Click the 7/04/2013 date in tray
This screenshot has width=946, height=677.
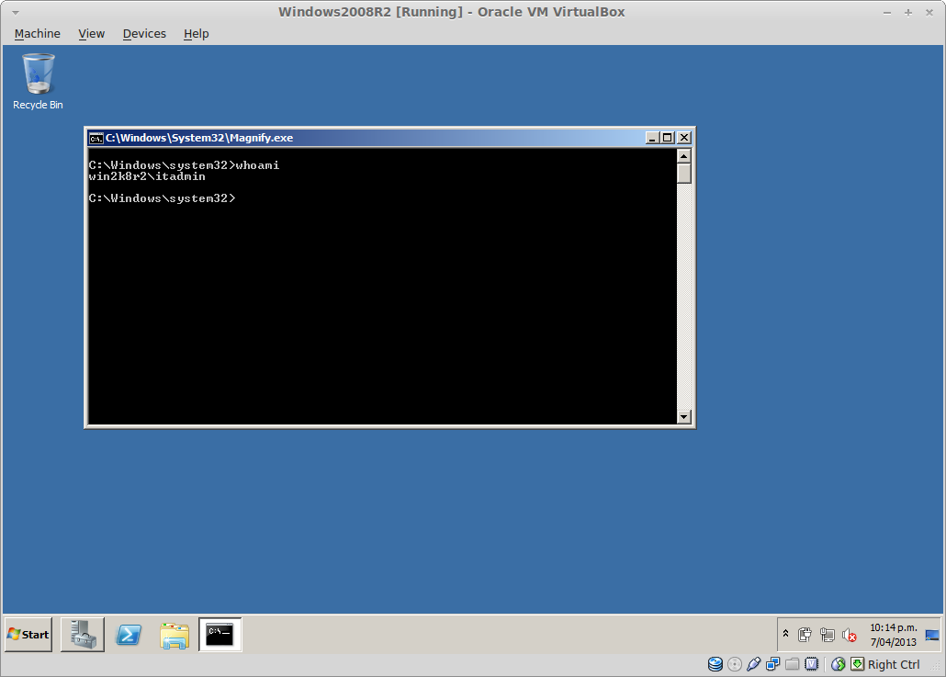pyautogui.click(x=893, y=642)
